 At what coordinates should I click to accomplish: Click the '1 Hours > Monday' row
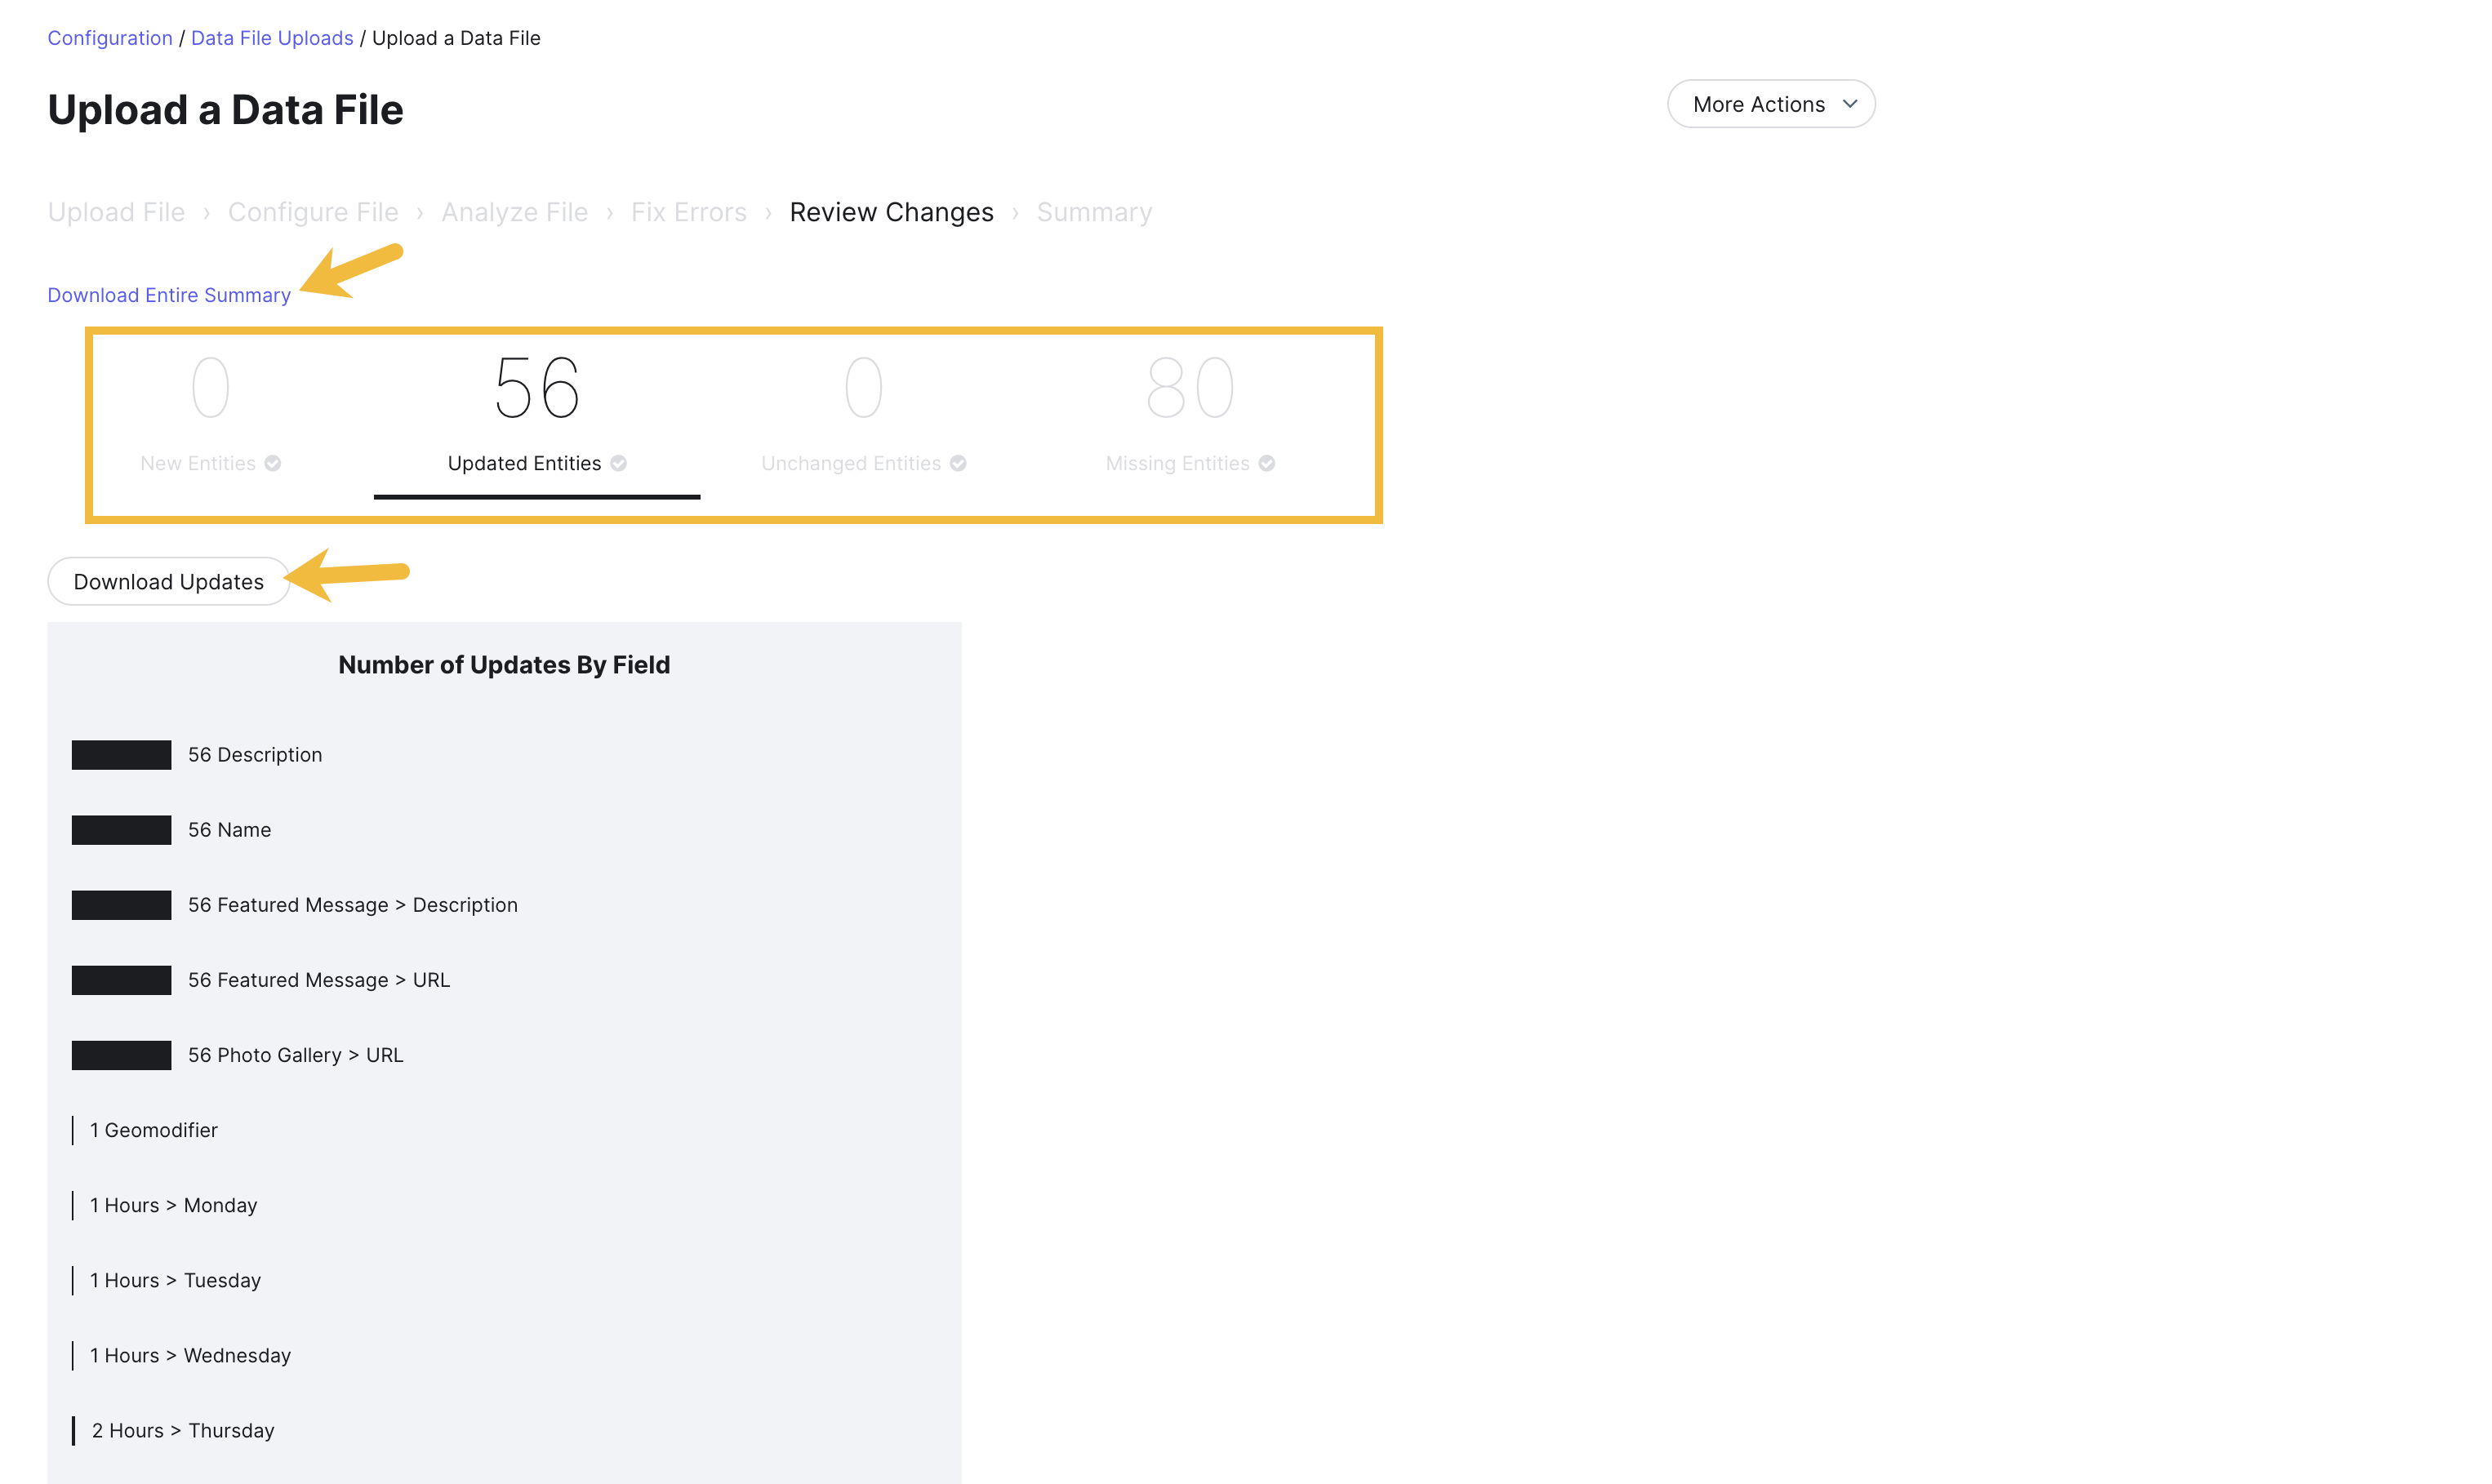(165, 1205)
